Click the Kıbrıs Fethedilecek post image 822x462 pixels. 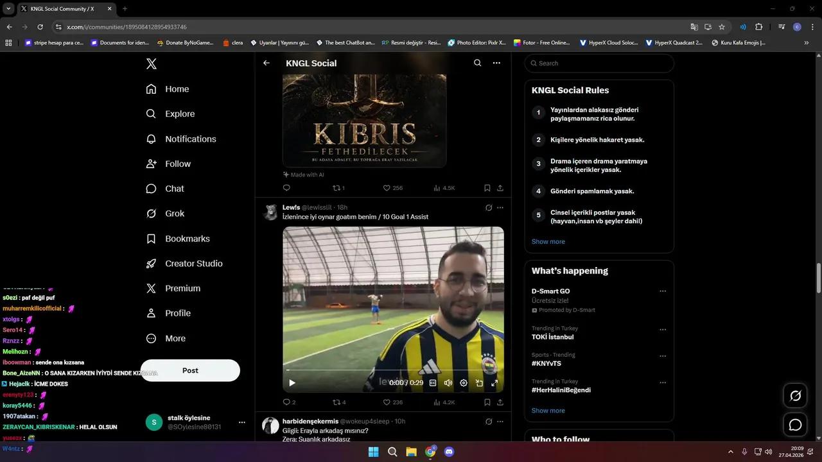click(x=364, y=121)
